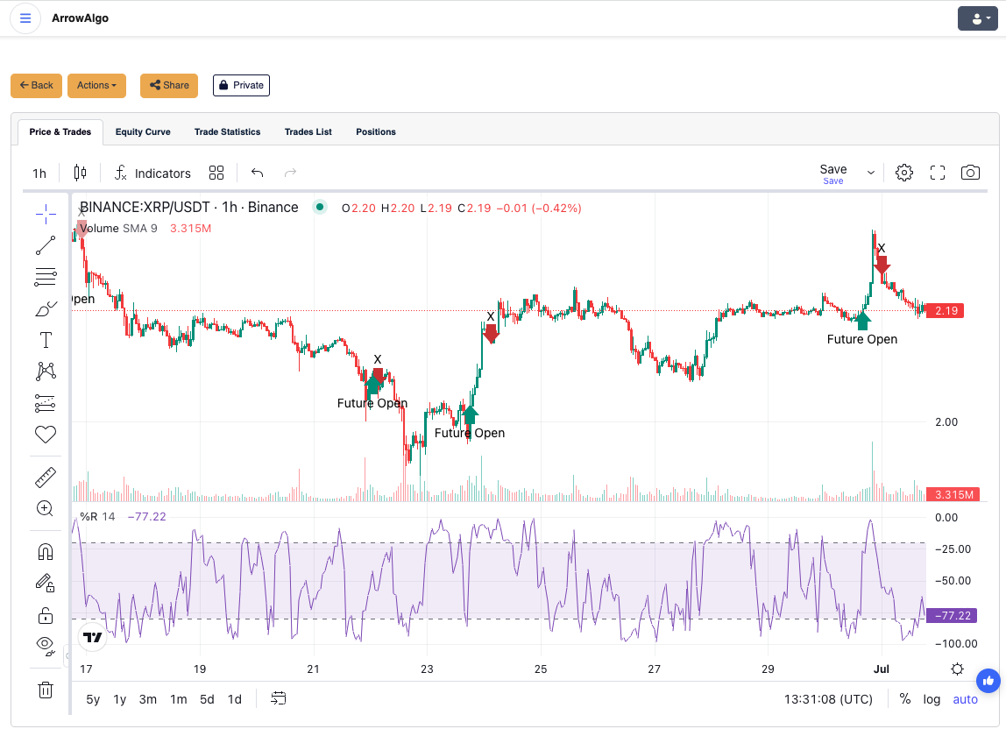This screenshot has width=1006, height=729.
Task: Select the brush drawing tool
Action: coord(46,308)
